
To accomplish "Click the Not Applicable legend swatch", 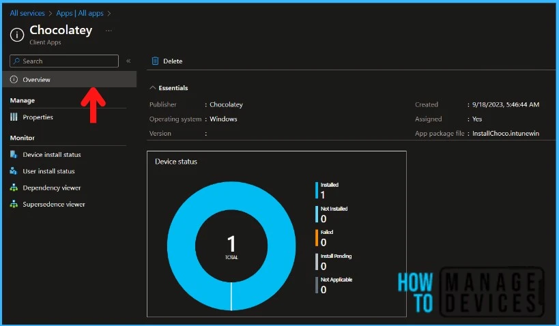I will point(317,285).
